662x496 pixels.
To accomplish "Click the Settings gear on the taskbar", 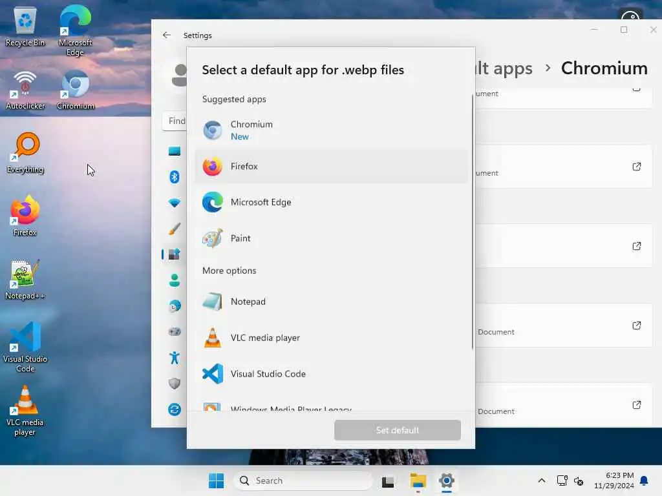I will pos(446,480).
